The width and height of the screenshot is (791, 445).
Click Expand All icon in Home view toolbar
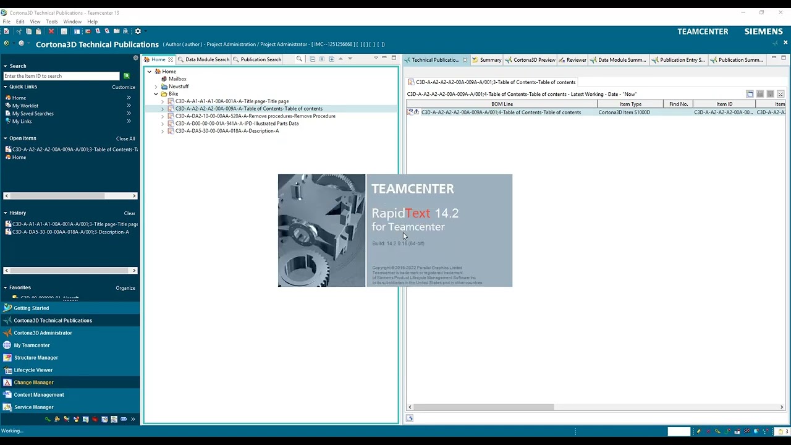[x=322, y=59]
